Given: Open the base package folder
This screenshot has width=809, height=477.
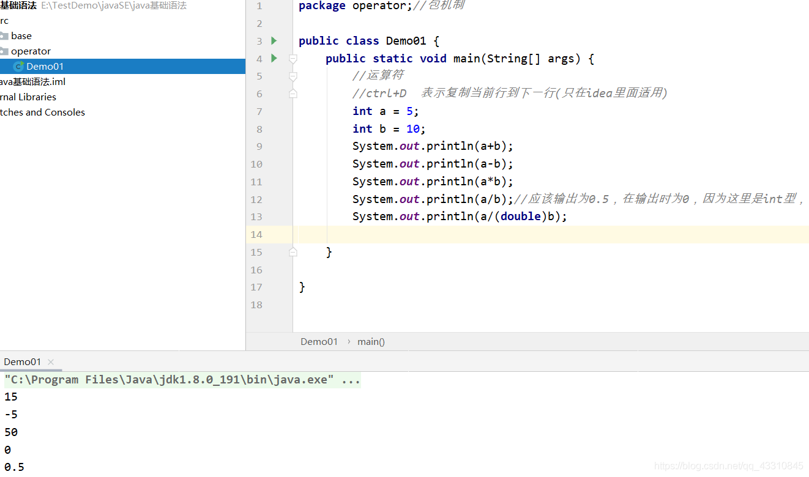Looking at the screenshot, I should (x=21, y=36).
